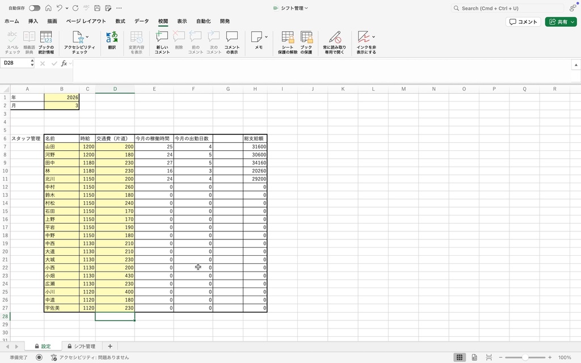Screen dimensions: 581x363
Task: Click the Save As icon
Action: coord(108,8)
